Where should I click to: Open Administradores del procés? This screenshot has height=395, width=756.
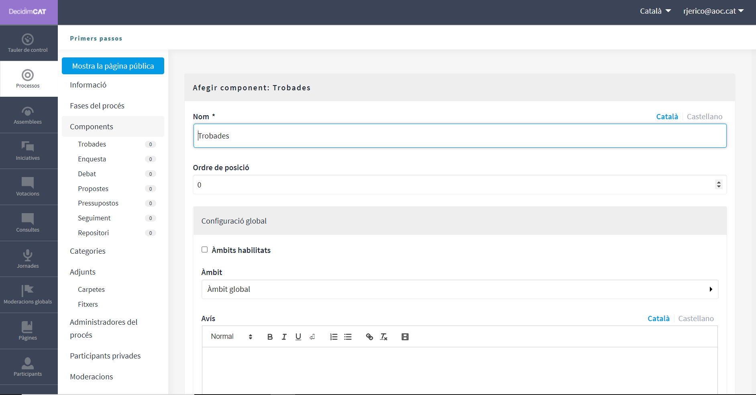click(x=104, y=328)
